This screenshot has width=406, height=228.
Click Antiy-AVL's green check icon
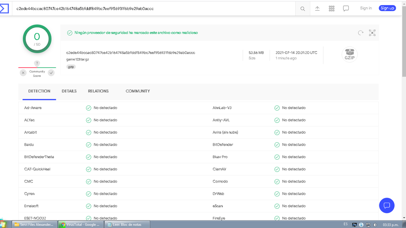point(277,120)
